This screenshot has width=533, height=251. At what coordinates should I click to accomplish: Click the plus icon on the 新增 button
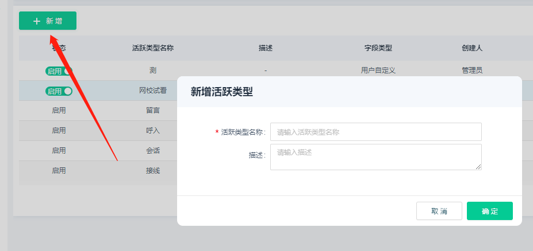(x=37, y=21)
